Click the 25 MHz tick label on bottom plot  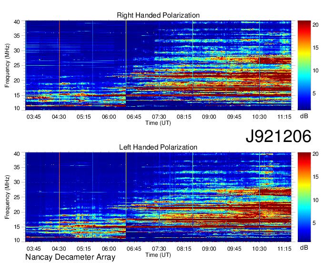pos(17,197)
